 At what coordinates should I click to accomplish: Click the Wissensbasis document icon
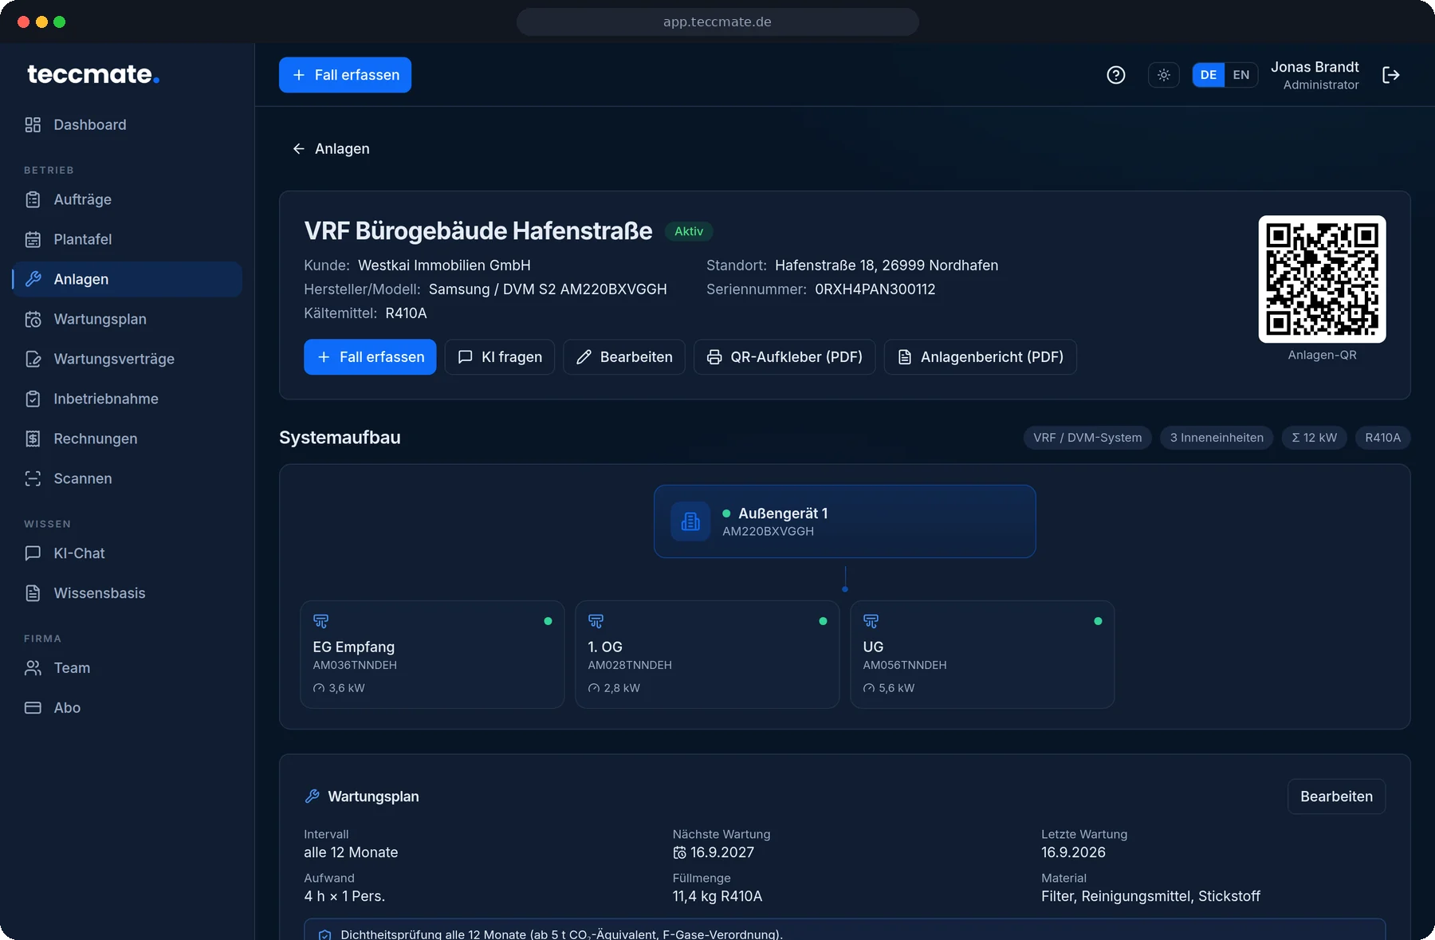33,593
